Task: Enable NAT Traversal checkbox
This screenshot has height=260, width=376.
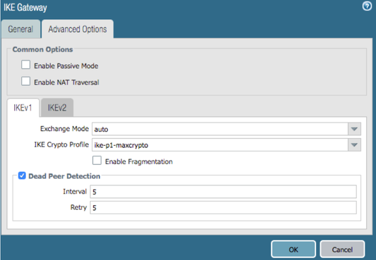Action: point(25,82)
